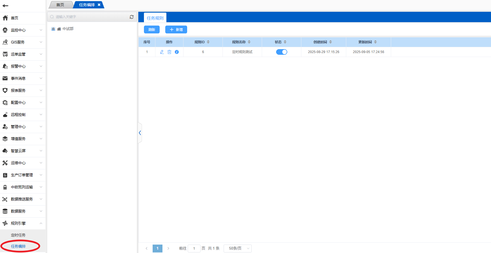Image resolution: width=491 pixels, height=253 pixels.
Task: Click the refresh icon beside the search box
Action: (x=132, y=17)
